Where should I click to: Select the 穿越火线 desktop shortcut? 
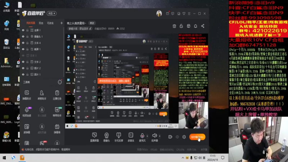pyautogui.click(x=6, y=137)
